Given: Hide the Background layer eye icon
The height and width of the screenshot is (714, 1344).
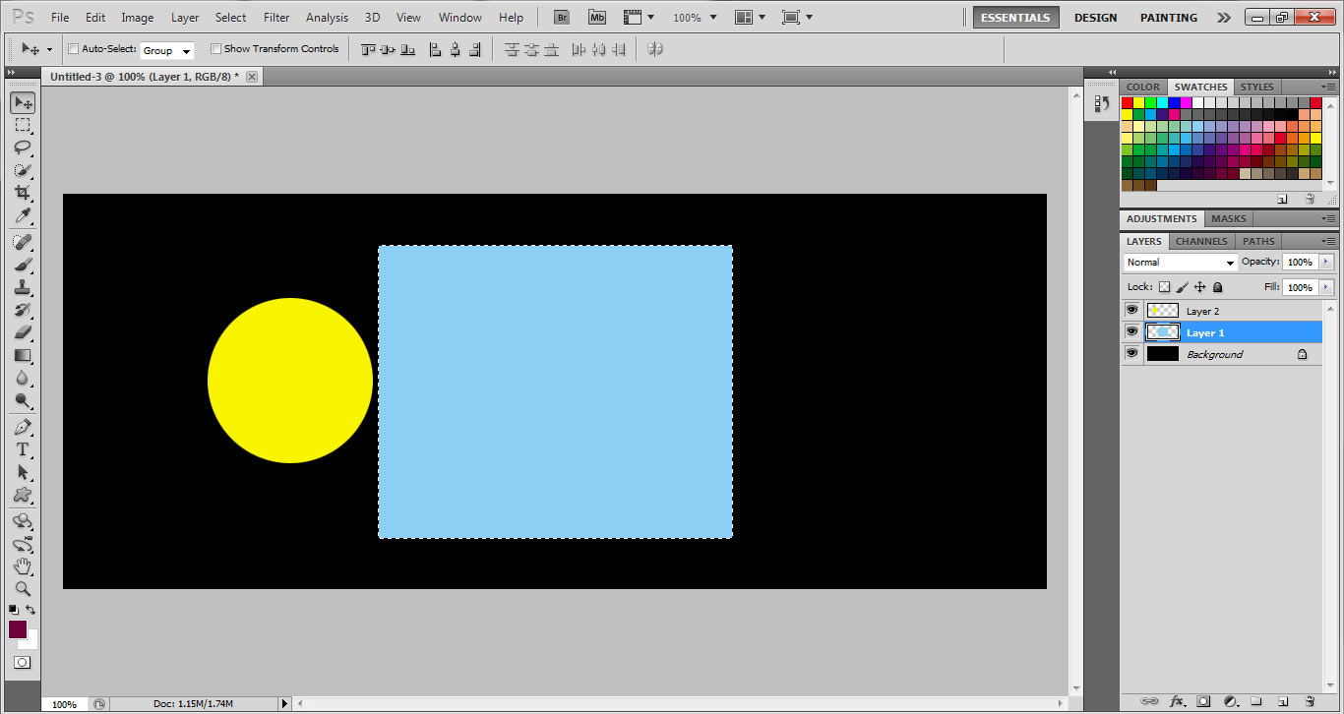Looking at the screenshot, I should click(x=1131, y=354).
